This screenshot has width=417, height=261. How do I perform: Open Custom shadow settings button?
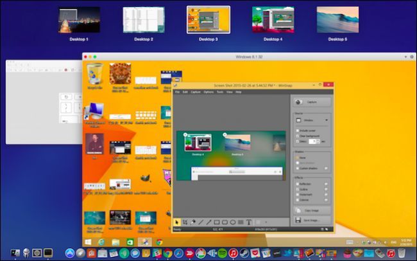click(x=326, y=168)
